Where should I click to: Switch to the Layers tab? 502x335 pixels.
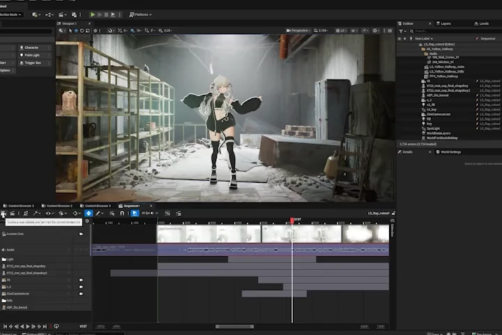(443, 24)
